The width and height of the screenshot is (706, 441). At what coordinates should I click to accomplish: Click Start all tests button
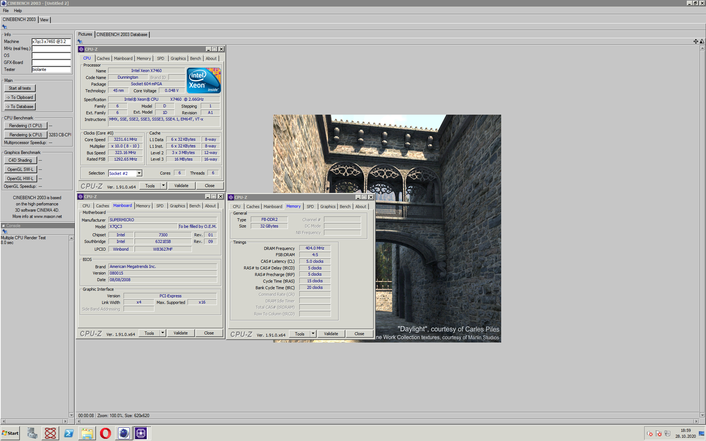coord(20,88)
